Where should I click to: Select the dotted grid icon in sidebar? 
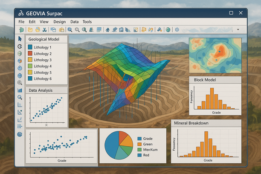tap(20, 127)
